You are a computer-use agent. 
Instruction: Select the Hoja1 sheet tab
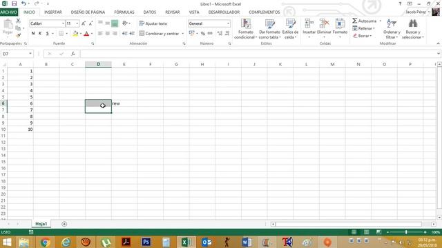click(41, 224)
